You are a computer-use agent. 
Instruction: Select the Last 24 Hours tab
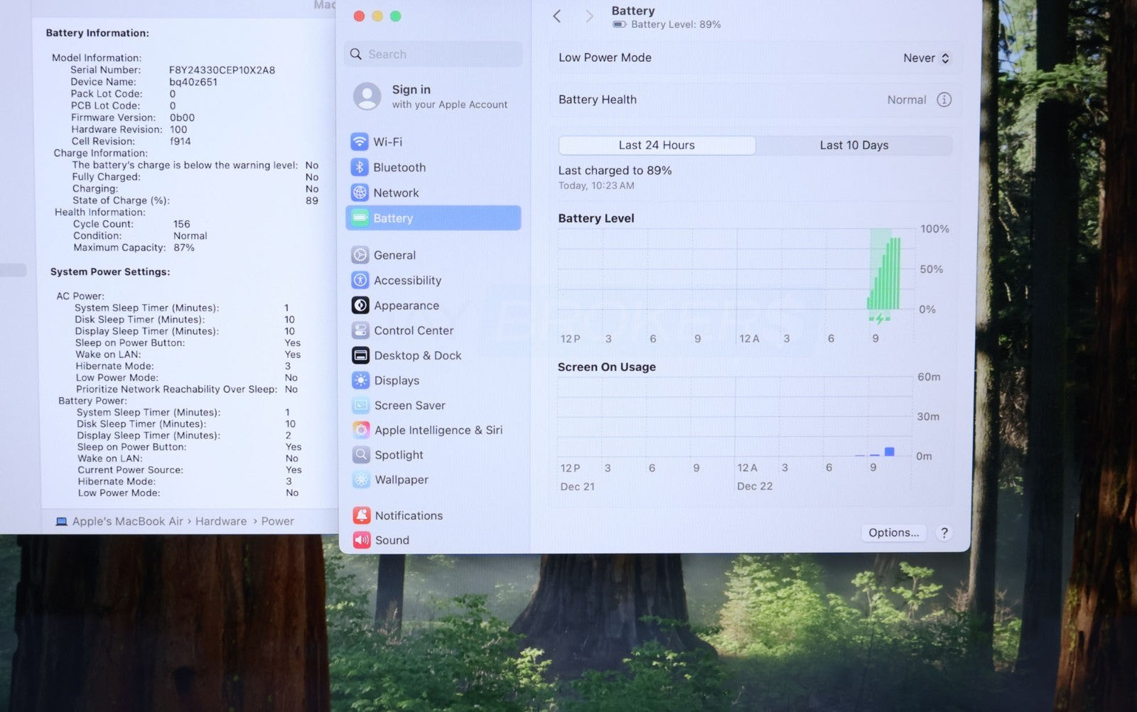pos(657,145)
